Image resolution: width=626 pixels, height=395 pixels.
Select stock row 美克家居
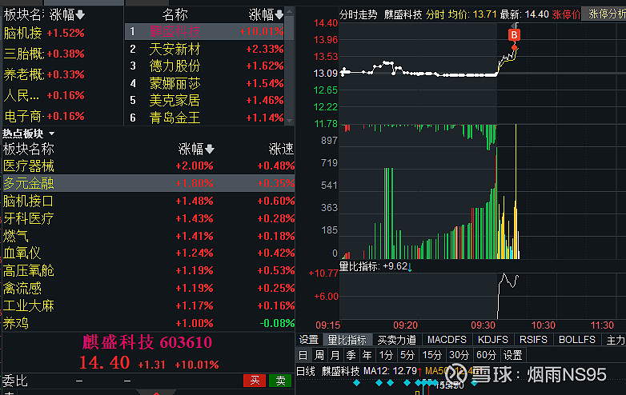(x=205, y=101)
